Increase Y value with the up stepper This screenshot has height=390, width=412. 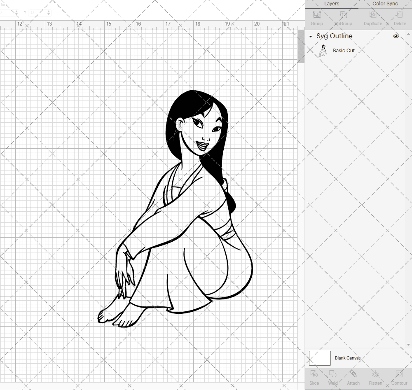48,10
